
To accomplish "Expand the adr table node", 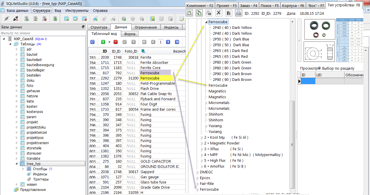I will (x=17, y=49).
